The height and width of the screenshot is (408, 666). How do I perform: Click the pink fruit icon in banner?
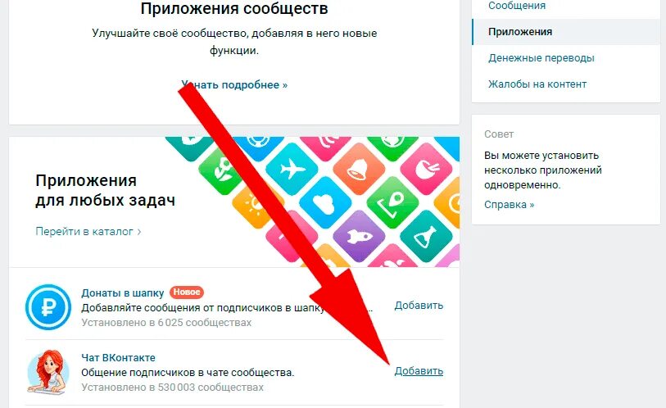(426, 169)
